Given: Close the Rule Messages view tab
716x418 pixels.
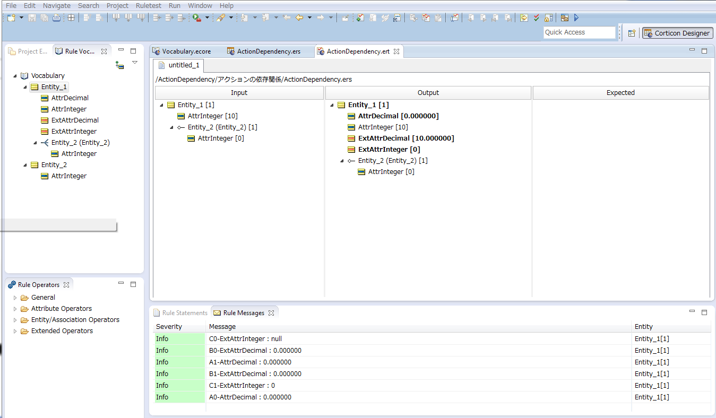Looking at the screenshot, I should tap(271, 313).
